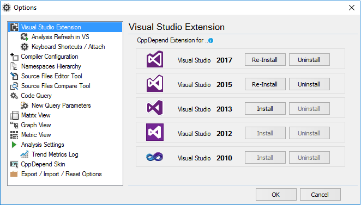
Task: Click Uninstall for Visual Studio 2013
Action: [x=309, y=109]
